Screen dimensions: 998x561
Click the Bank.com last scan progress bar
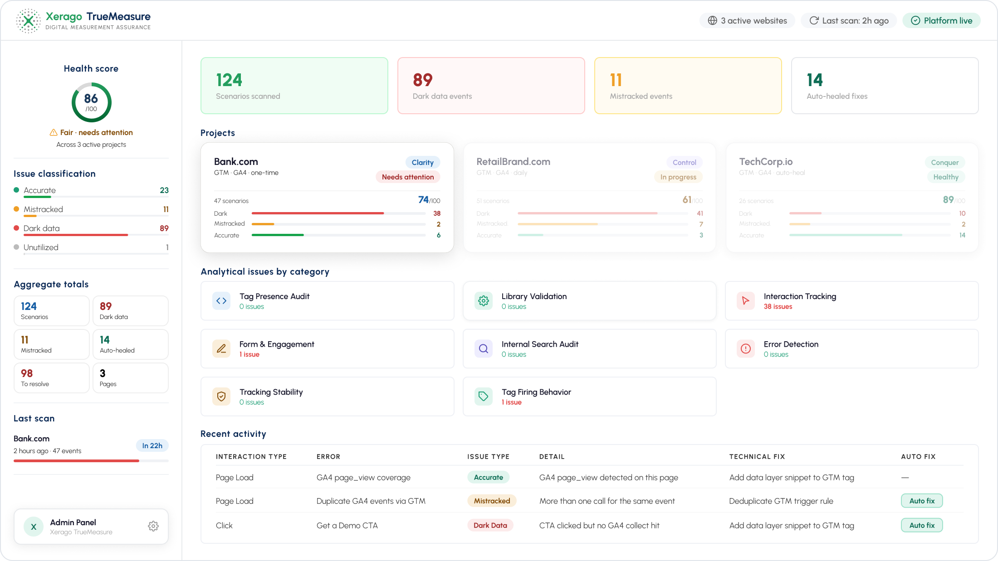click(91, 461)
